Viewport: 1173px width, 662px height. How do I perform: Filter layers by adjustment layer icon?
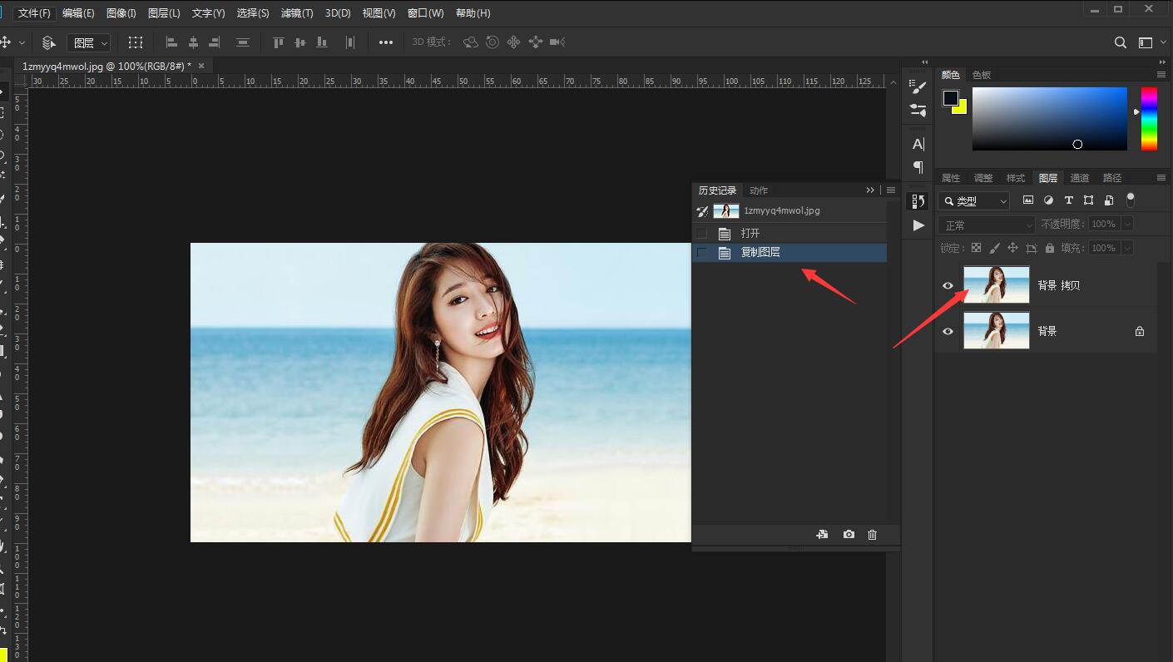coord(1048,200)
